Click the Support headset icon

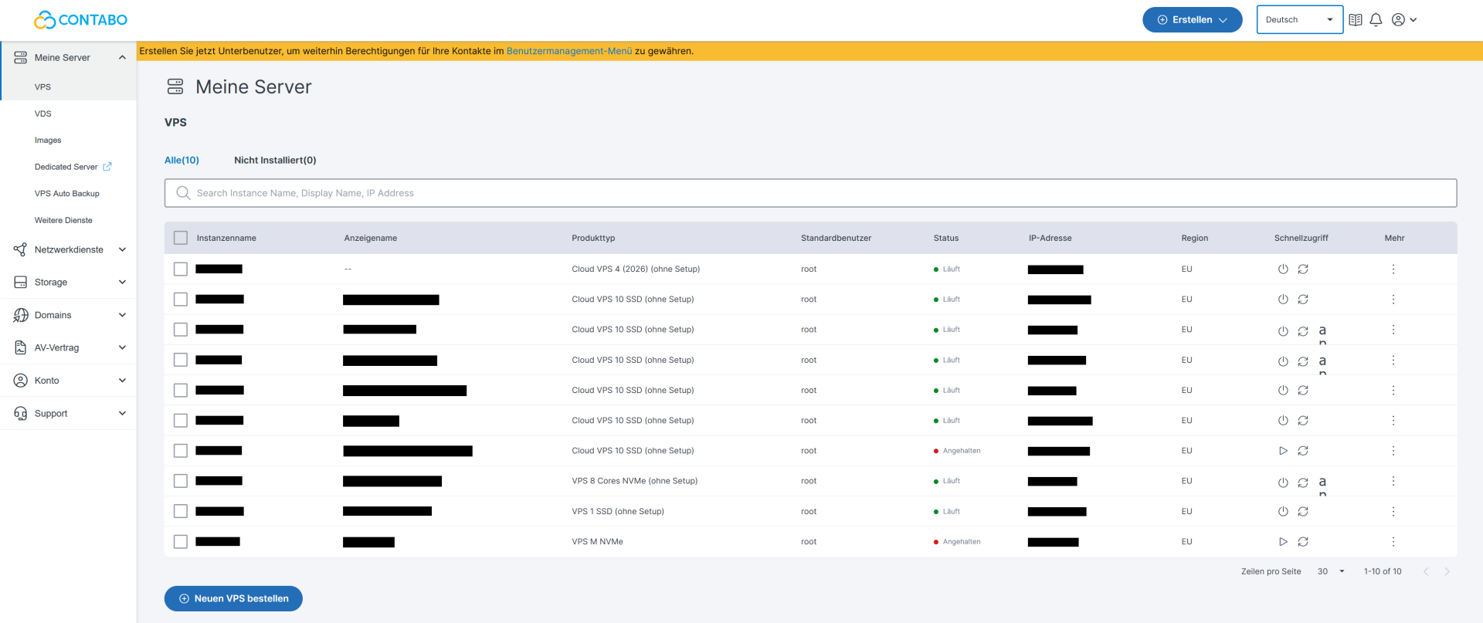(21, 414)
